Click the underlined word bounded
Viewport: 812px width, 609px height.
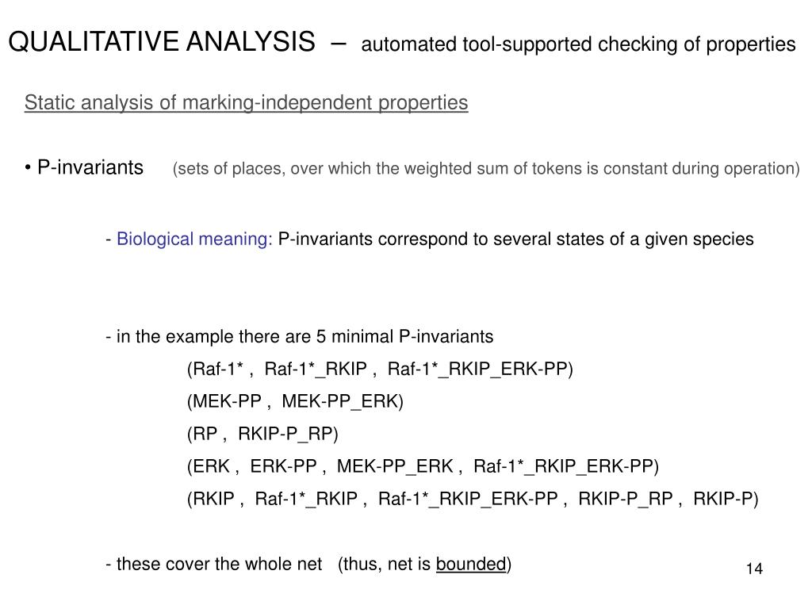click(471, 564)
